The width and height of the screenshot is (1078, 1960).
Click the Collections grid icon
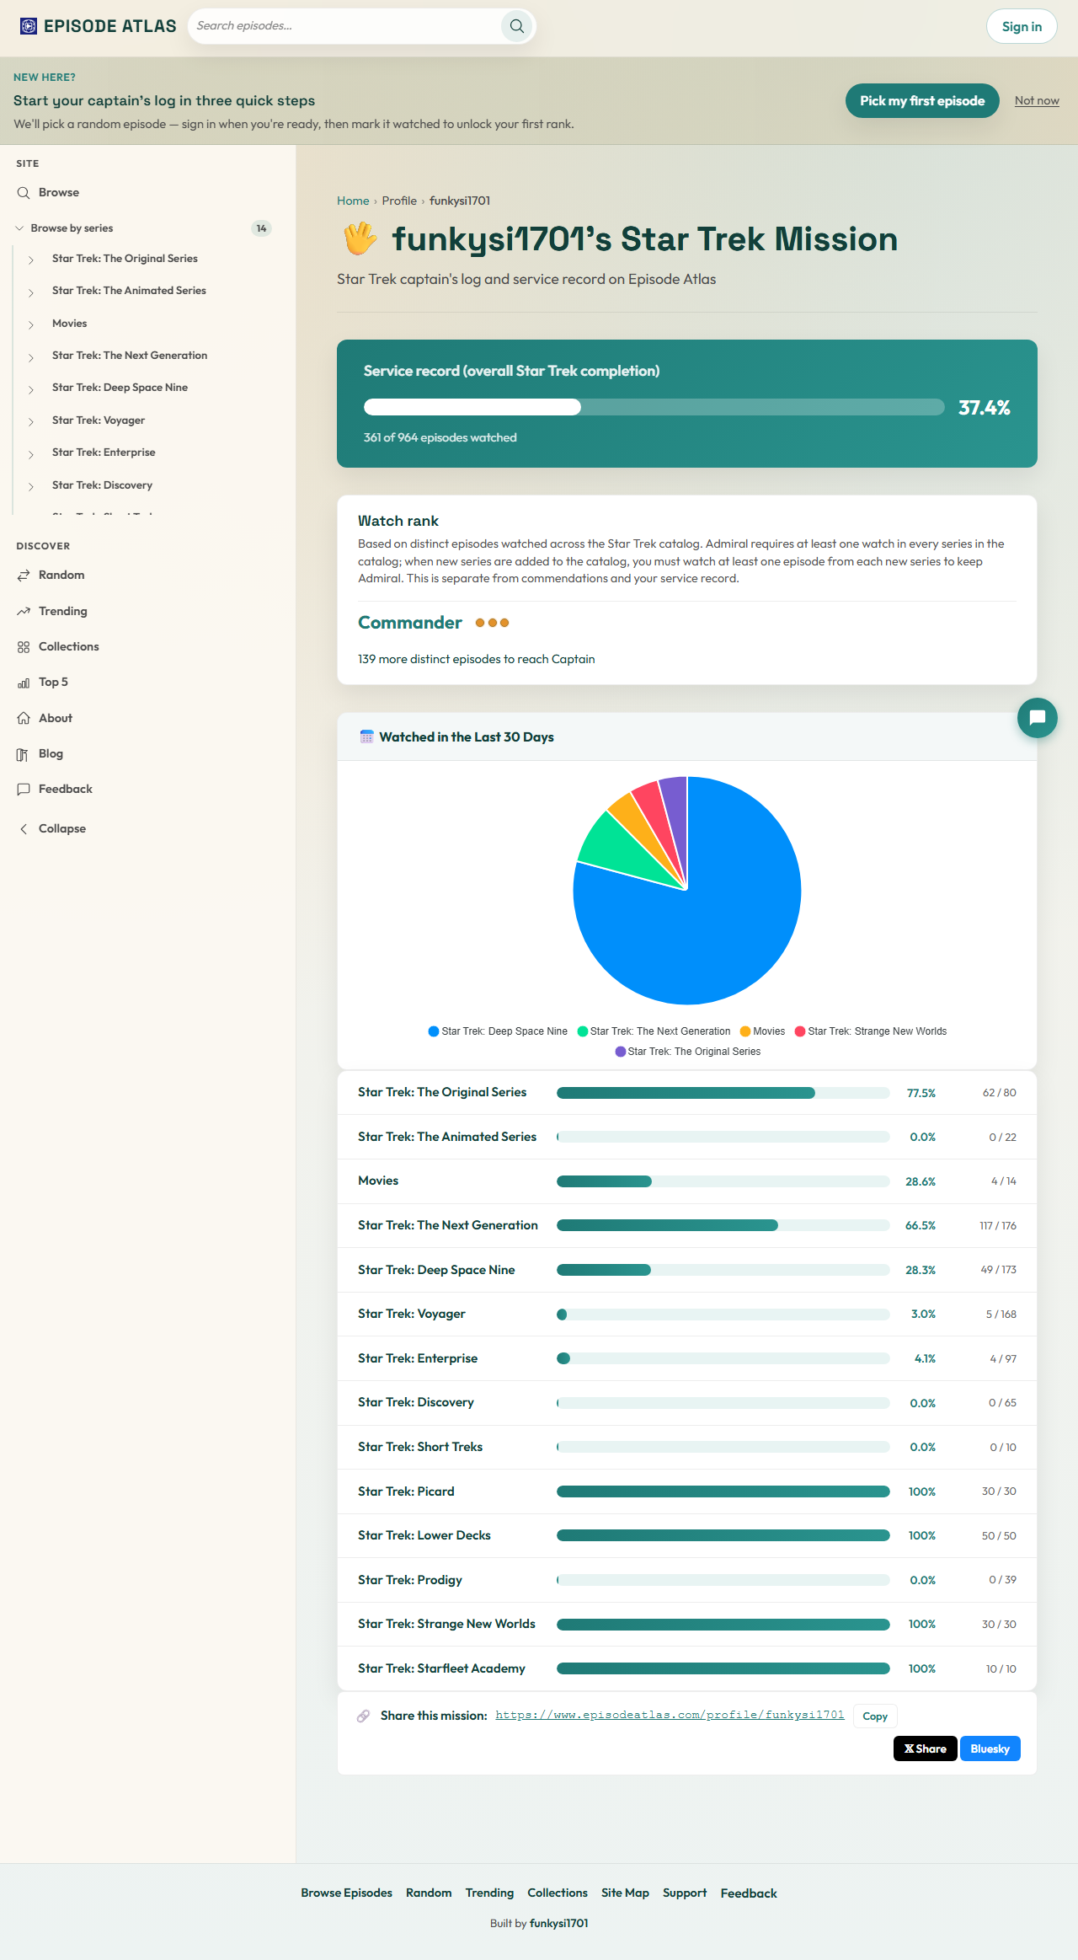point(24,647)
